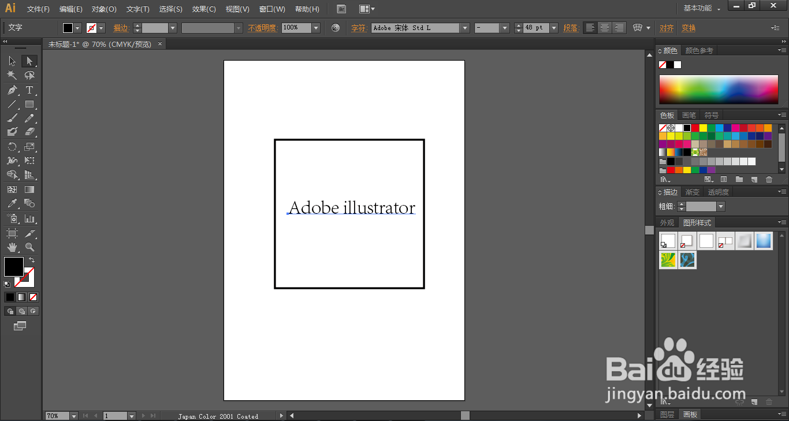This screenshot has width=789, height=421.
Task: Open the 窗口(W) menu
Action: point(272,9)
